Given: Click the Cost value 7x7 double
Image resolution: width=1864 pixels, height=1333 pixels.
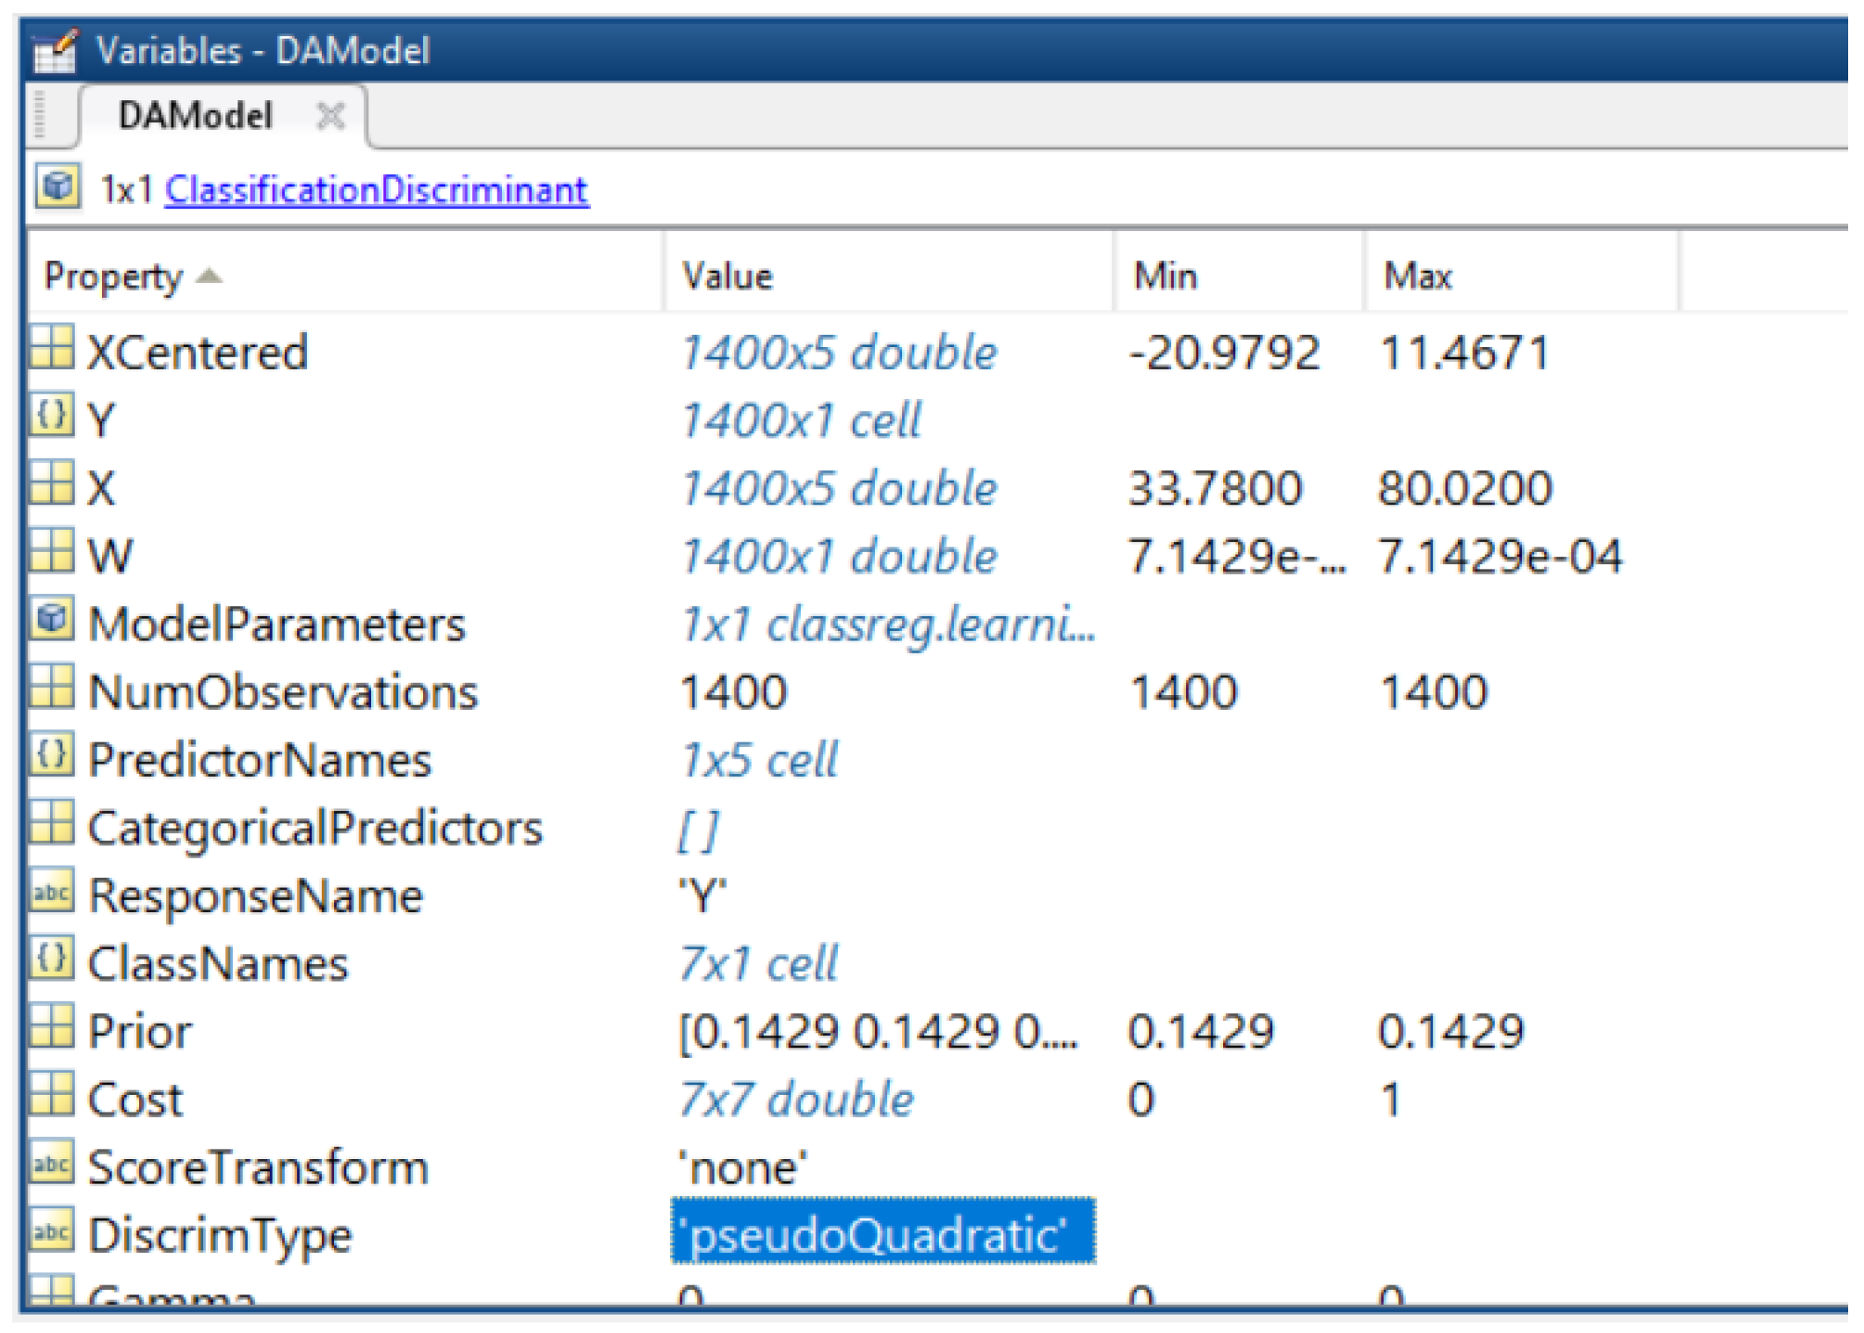Looking at the screenshot, I should point(797,1098).
